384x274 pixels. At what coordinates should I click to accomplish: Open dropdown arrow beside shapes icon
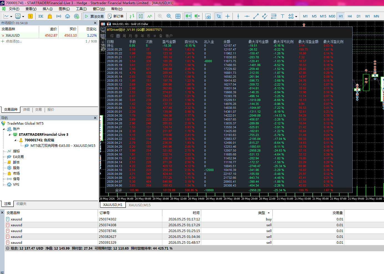click(296, 16)
